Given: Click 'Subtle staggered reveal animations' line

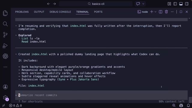Looking at the screenshot, I should coord(62,76).
